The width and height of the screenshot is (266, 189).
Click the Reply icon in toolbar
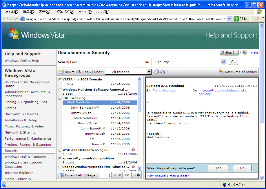point(78,72)
